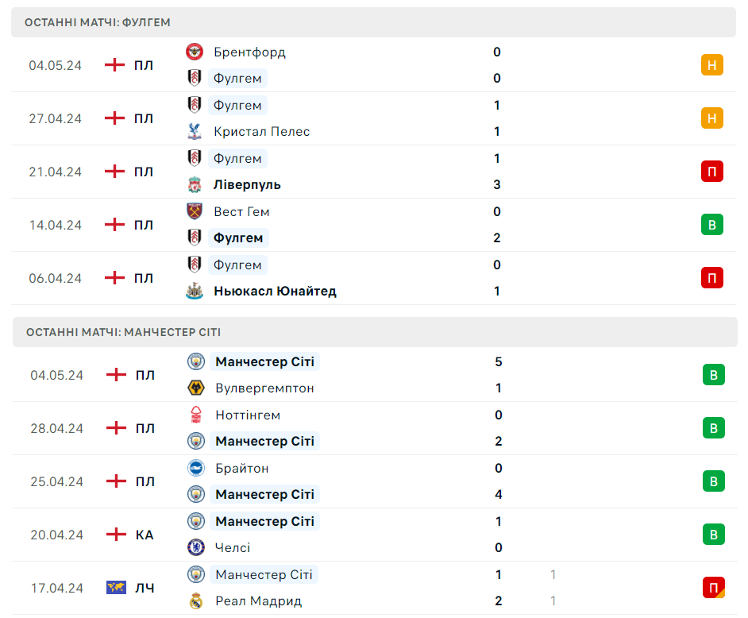748x618 pixels.
Task: Click the Chelsea club crest icon
Action: (196, 547)
